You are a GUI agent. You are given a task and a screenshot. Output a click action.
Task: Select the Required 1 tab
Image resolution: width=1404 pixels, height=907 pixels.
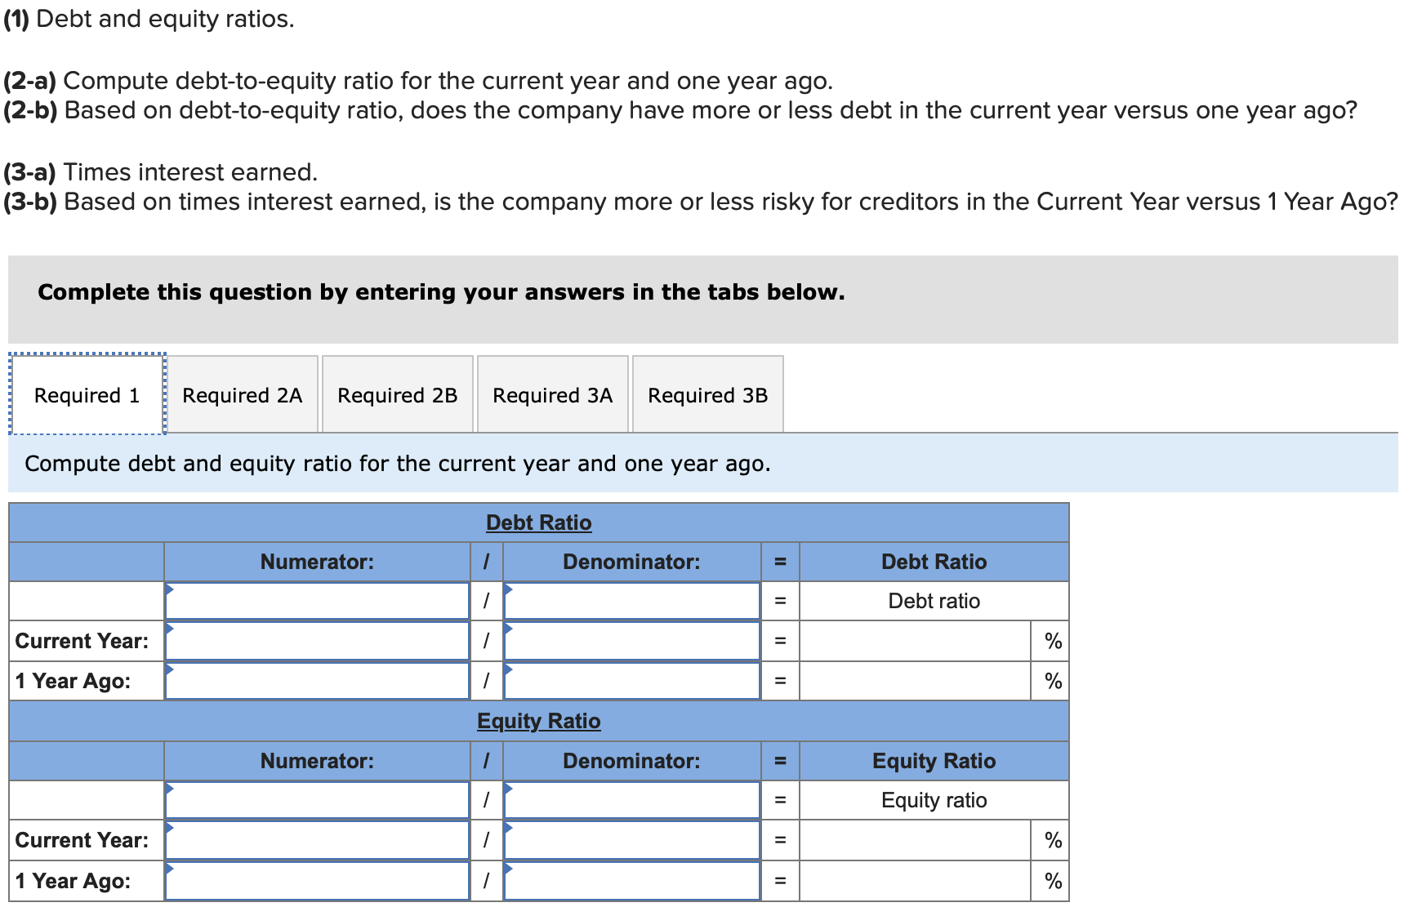pos(86,394)
